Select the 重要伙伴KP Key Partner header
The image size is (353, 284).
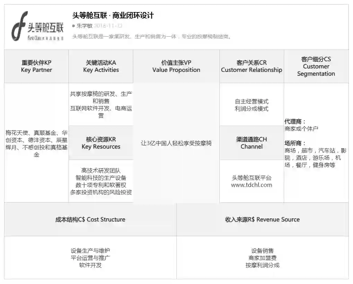(x=36, y=66)
